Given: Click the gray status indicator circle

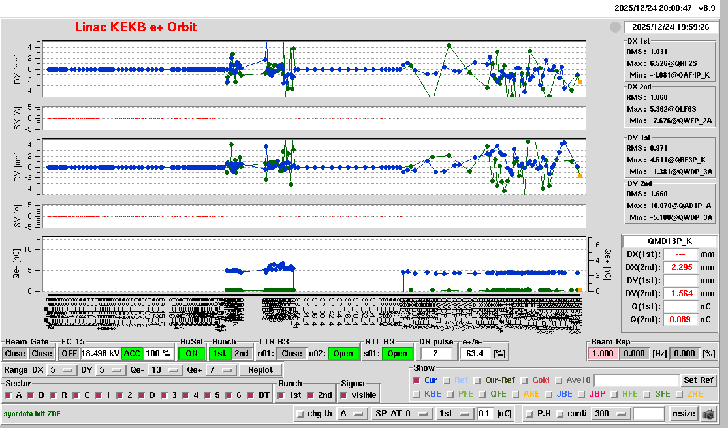Looking at the screenshot, I should 615,27.
